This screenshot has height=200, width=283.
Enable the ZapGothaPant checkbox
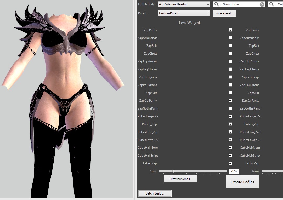tap(230, 108)
